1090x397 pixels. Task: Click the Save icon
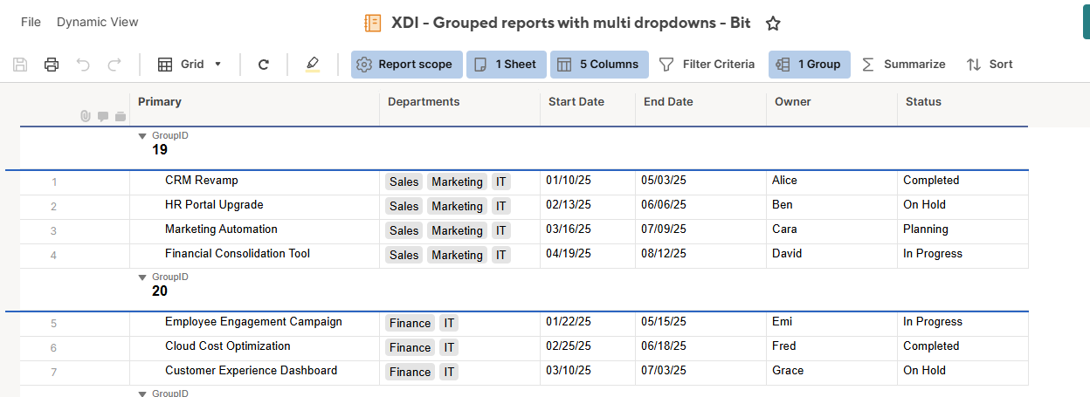click(x=20, y=65)
